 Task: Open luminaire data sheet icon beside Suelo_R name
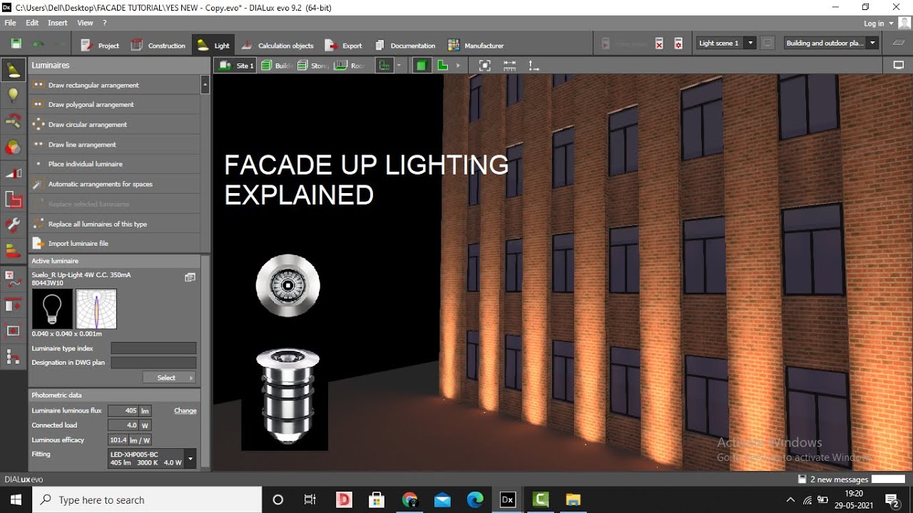190,277
